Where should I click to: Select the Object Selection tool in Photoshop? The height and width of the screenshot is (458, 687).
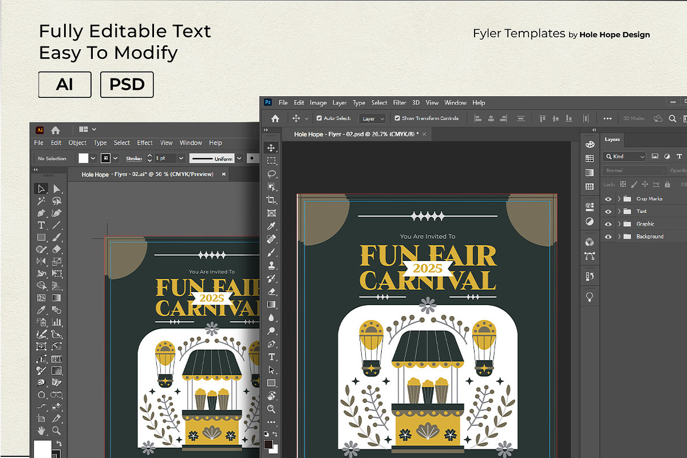tap(271, 187)
